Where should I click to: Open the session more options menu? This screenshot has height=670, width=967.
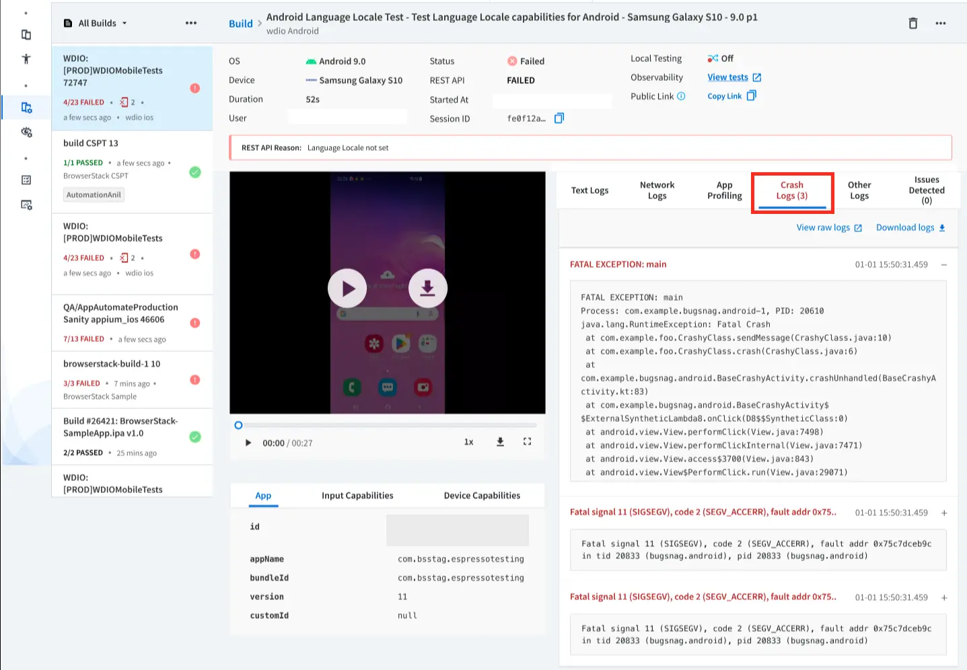[x=940, y=24]
